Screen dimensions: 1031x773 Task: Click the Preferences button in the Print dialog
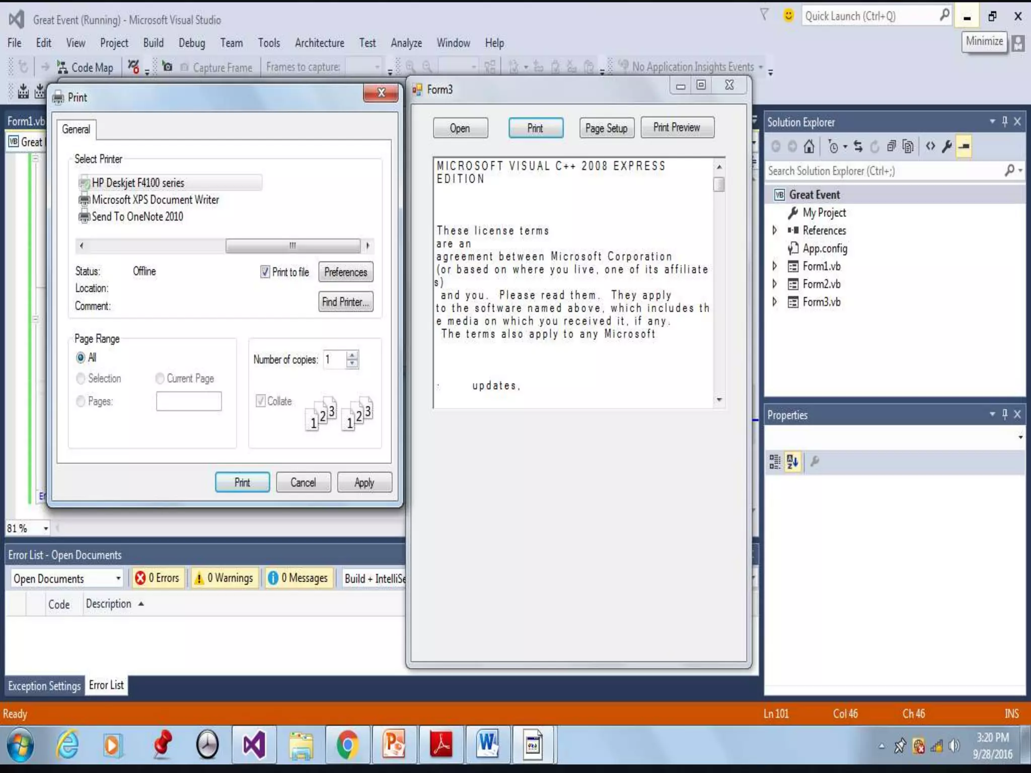pyautogui.click(x=345, y=272)
